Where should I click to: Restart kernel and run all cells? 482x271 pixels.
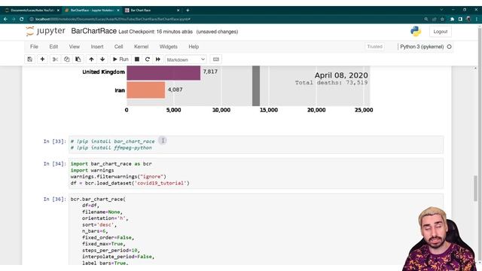(158, 59)
